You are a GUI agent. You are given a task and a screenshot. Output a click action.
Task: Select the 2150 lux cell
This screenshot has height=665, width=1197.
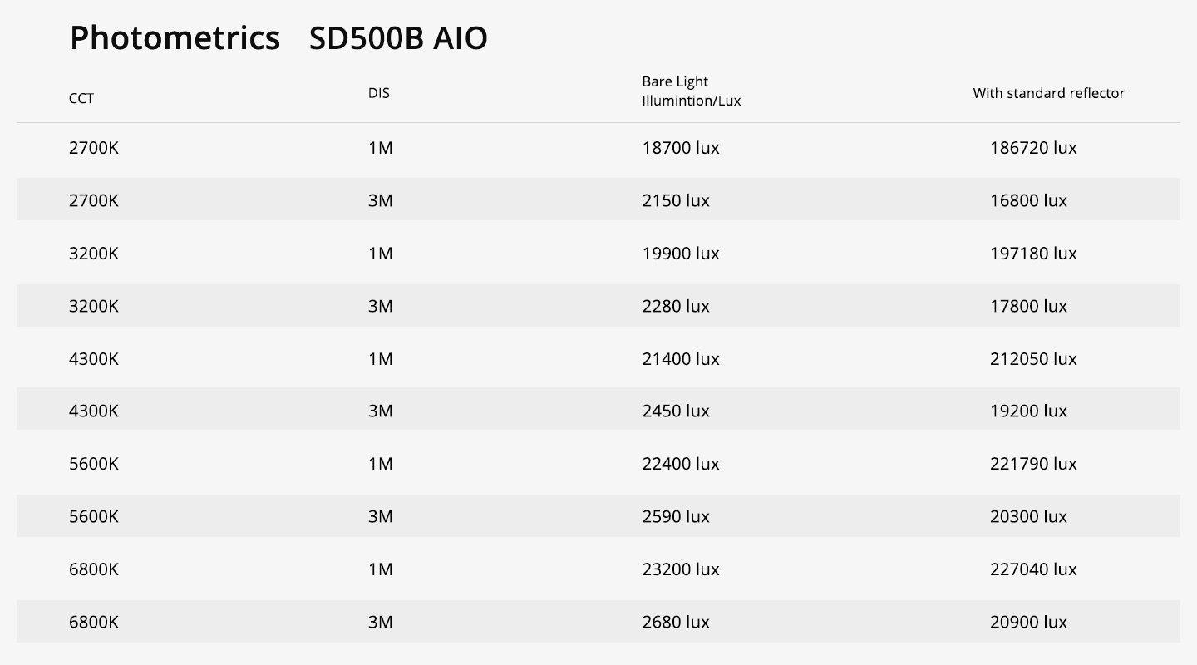tap(676, 200)
